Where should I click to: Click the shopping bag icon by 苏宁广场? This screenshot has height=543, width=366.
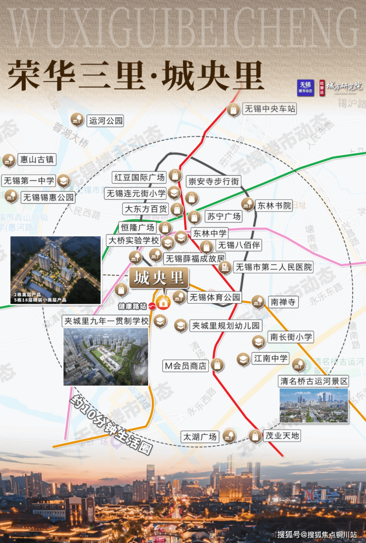[x=194, y=217]
